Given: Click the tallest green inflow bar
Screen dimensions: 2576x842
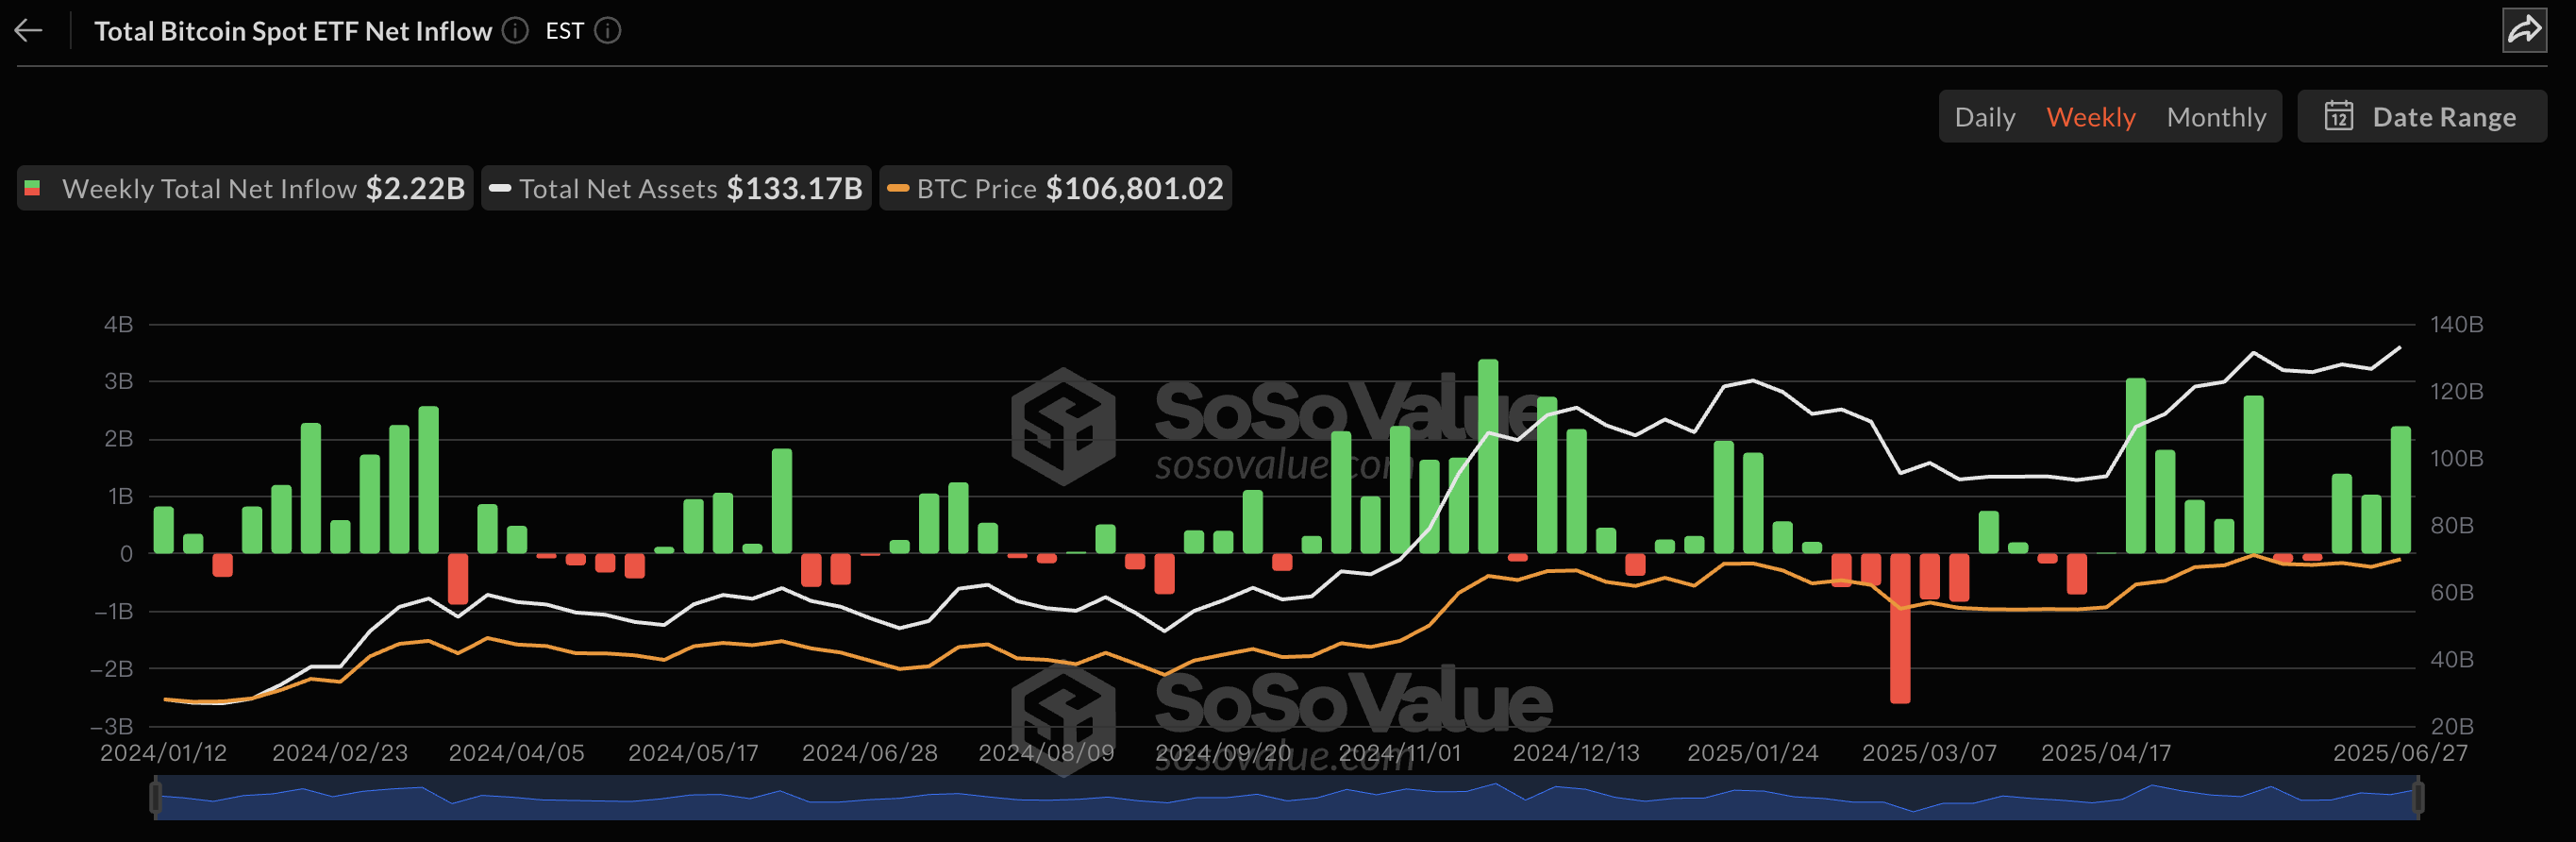Looking at the screenshot, I should tap(1487, 455).
